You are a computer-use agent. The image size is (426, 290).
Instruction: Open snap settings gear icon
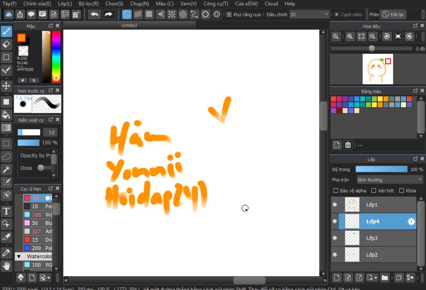coord(216,14)
